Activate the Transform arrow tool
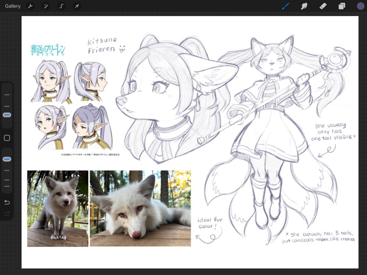This screenshot has width=367, height=275. 77,6
